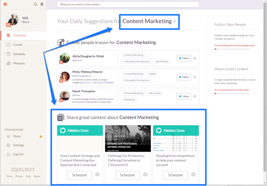Click Hawk Thompson's Advertising tag
Viewport: 267px width, 186px height.
point(155,93)
